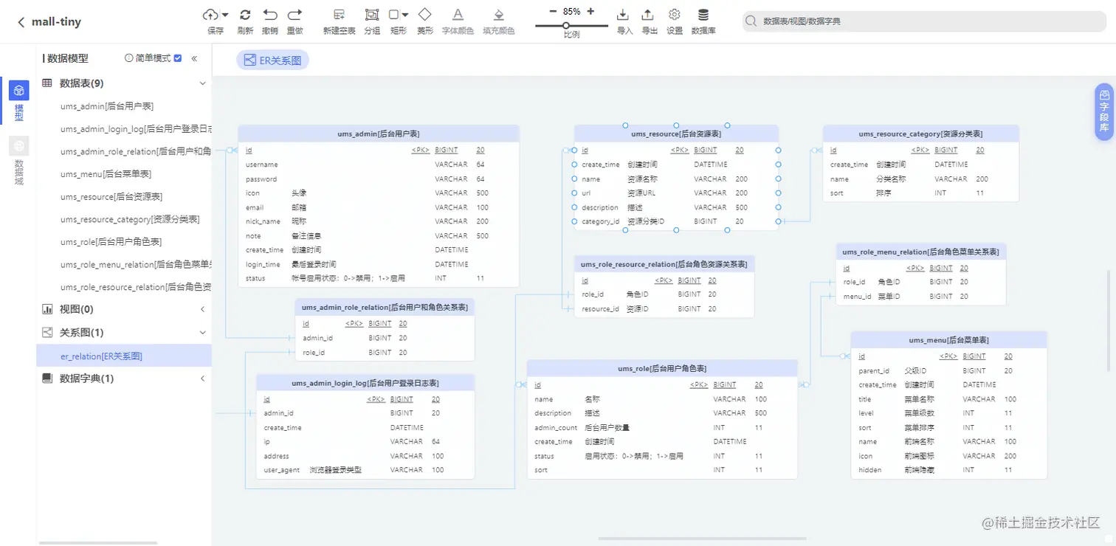
Task: Select the ums_admin table header in diagram
Action: 379,134
